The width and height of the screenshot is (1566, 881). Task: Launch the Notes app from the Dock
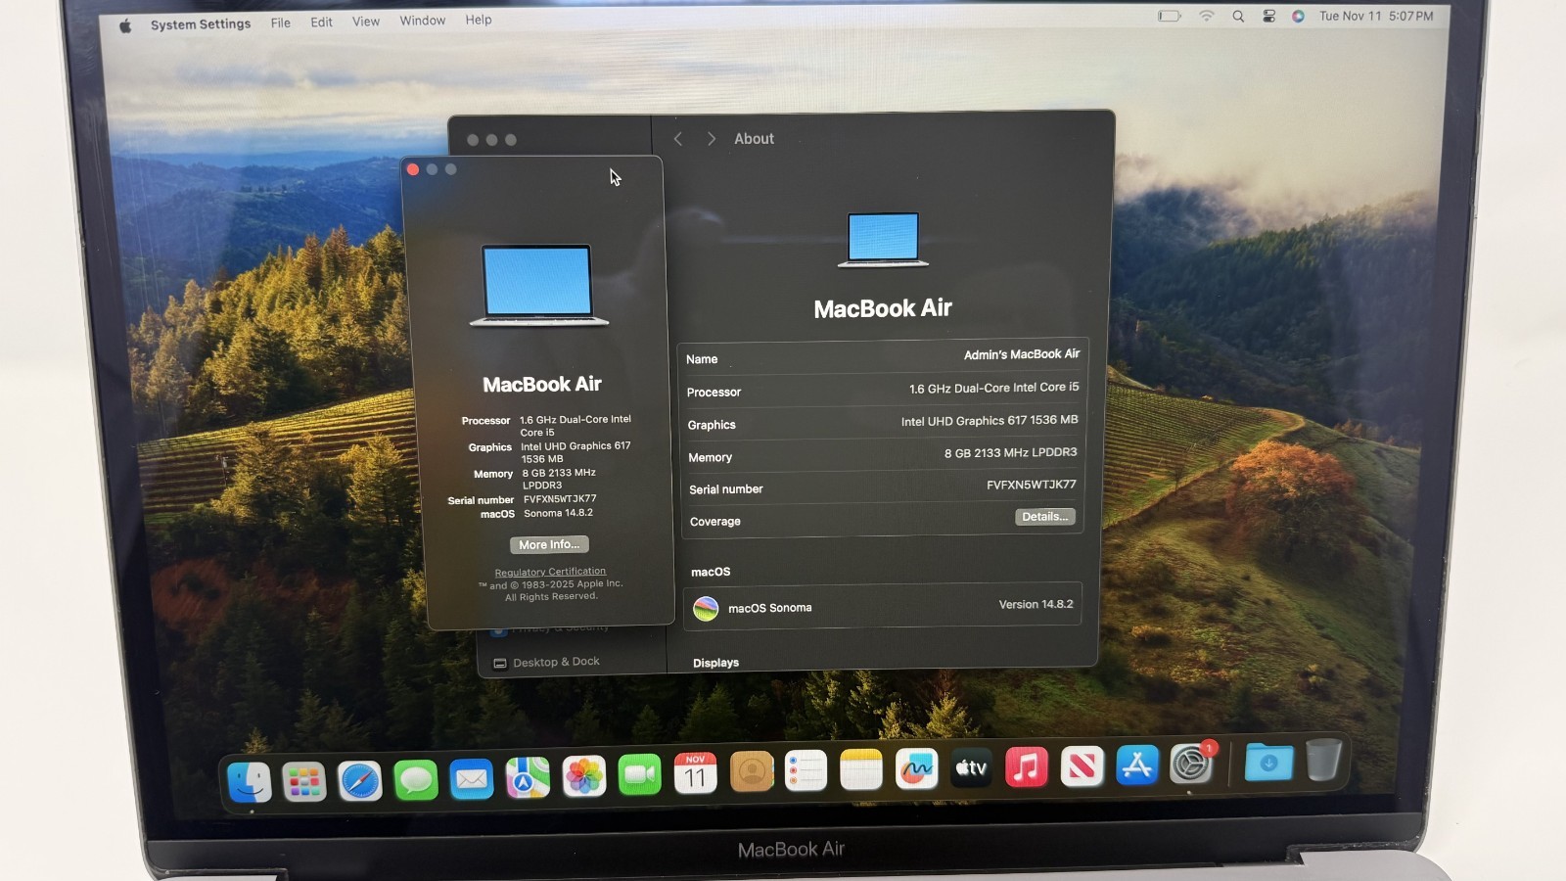pos(861,771)
